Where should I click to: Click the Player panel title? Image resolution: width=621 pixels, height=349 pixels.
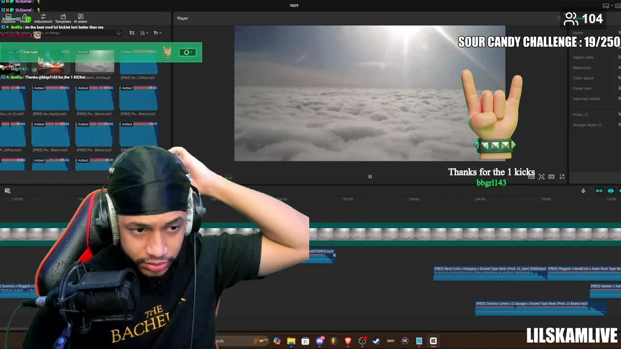pos(182,18)
